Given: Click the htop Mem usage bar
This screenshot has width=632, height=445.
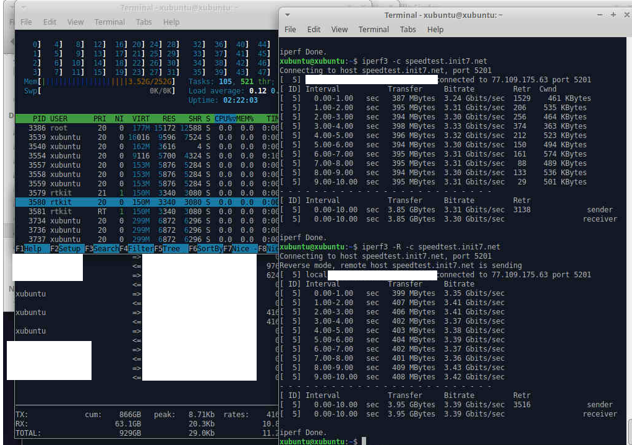Looking at the screenshot, I should pyautogui.click(x=100, y=82).
